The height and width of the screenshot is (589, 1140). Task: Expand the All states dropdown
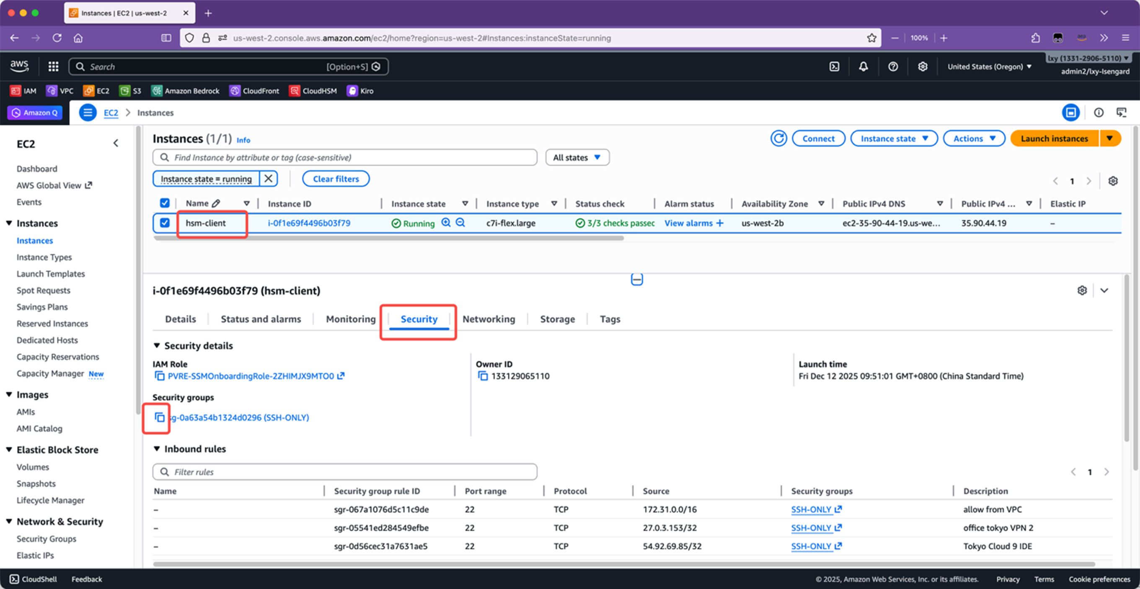pyautogui.click(x=577, y=157)
